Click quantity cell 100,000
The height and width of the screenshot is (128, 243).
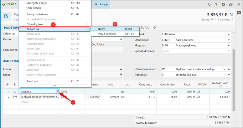click(x=110, y=97)
